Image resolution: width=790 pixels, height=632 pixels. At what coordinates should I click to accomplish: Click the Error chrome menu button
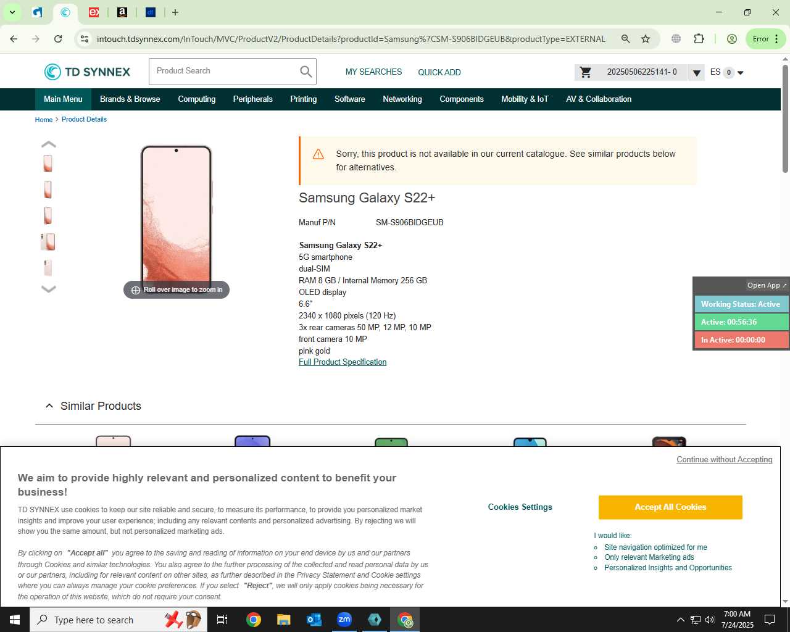pyautogui.click(x=766, y=39)
